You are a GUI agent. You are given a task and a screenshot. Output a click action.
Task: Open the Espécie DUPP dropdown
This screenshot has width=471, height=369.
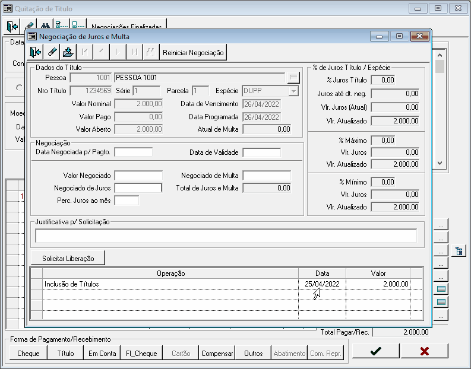coord(293,91)
